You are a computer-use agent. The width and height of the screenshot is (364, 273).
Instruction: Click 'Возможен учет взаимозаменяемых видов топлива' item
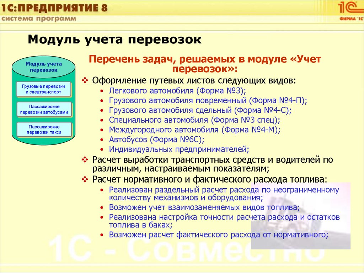click(204, 207)
